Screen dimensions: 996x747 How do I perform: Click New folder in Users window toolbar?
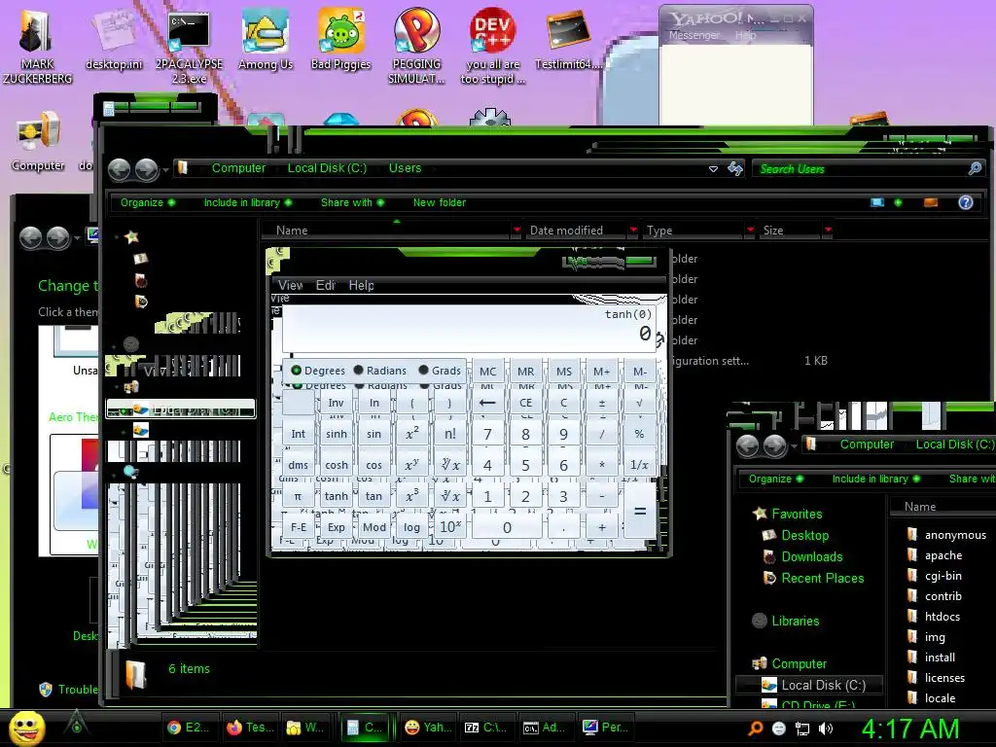(x=439, y=202)
